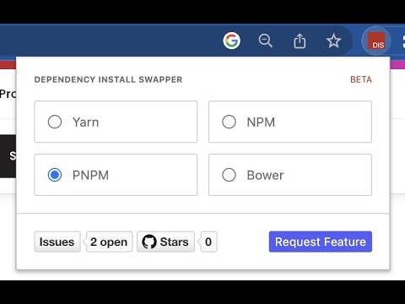This screenshot has width=405, height=304.
Task: Click the zoom out magnifier icon
Action: (266, 41)
